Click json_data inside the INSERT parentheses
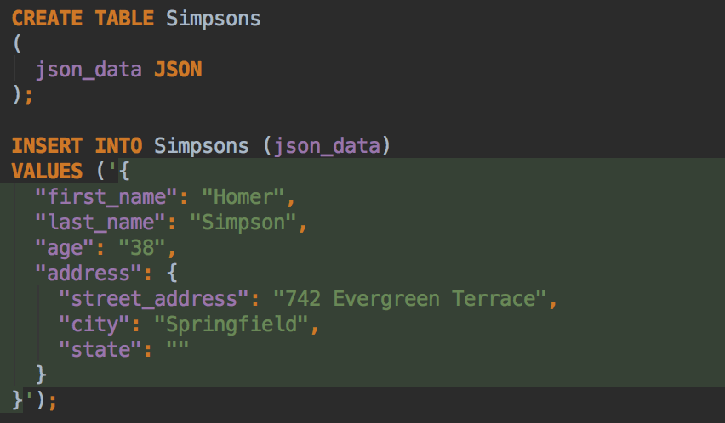 point(326,145)
